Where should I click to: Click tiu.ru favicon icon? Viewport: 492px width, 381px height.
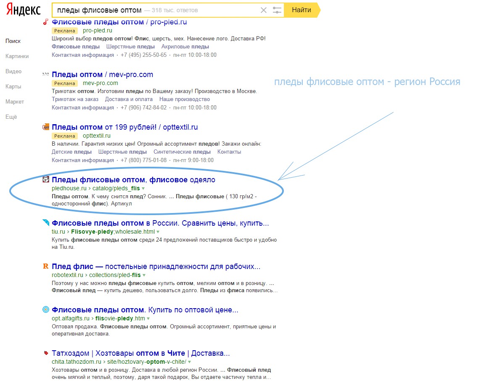pos(46,223)
